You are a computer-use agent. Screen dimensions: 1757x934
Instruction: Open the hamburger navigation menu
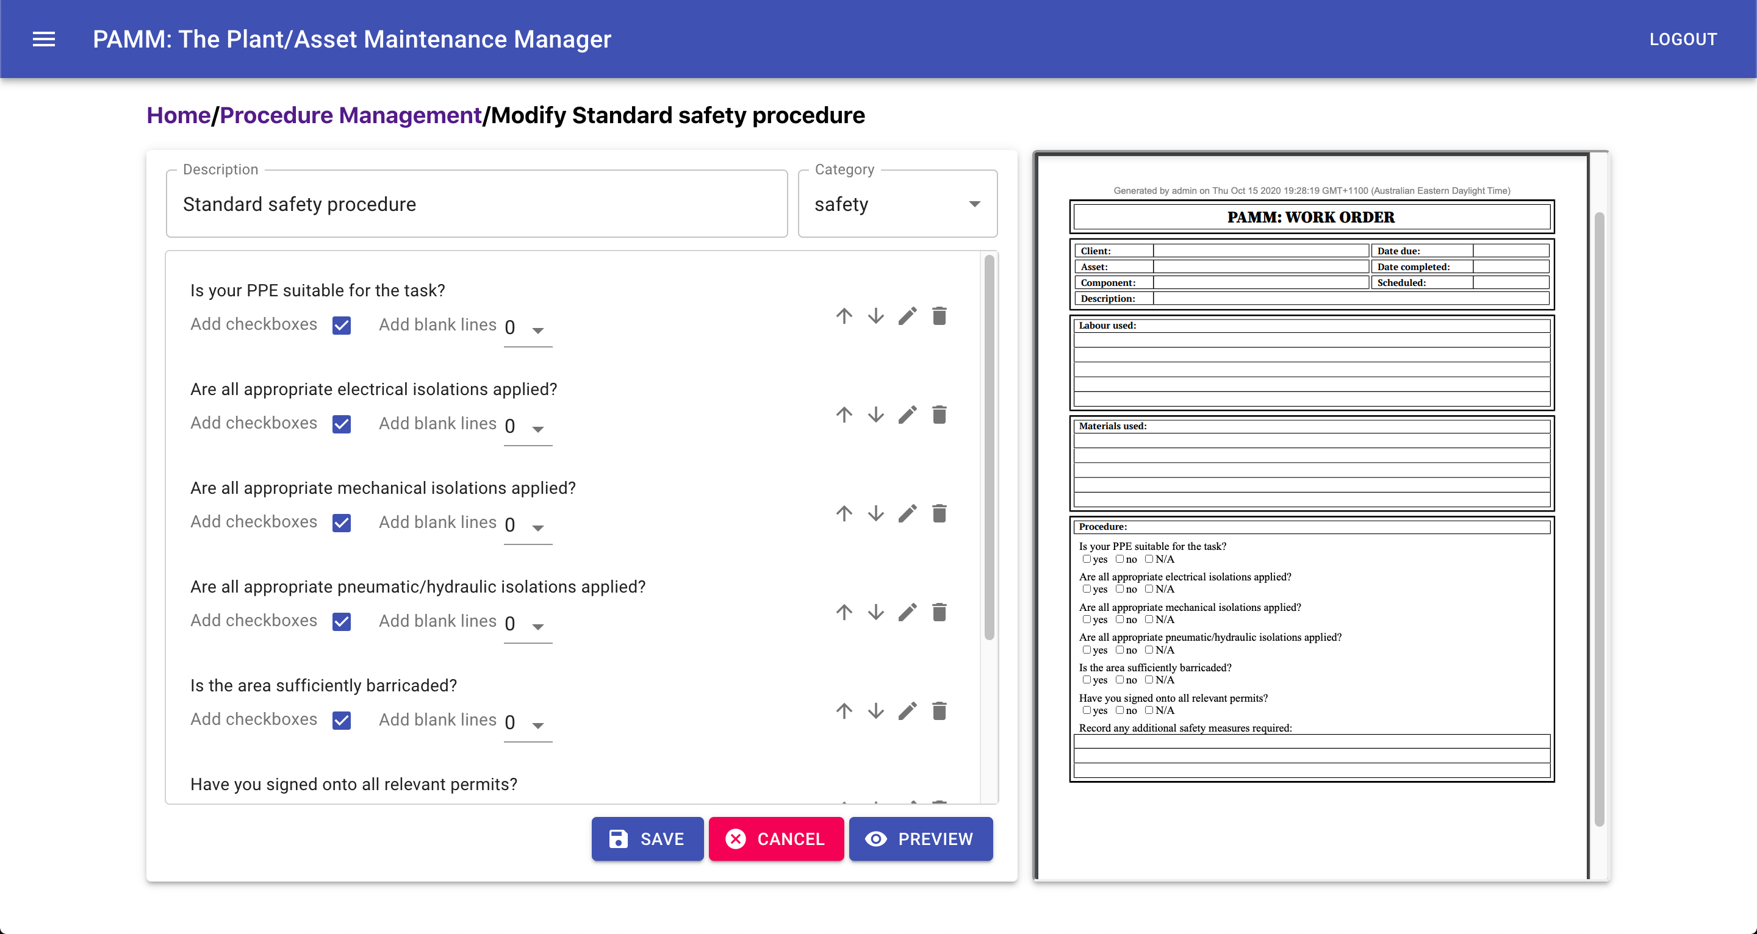coord(44,39)
